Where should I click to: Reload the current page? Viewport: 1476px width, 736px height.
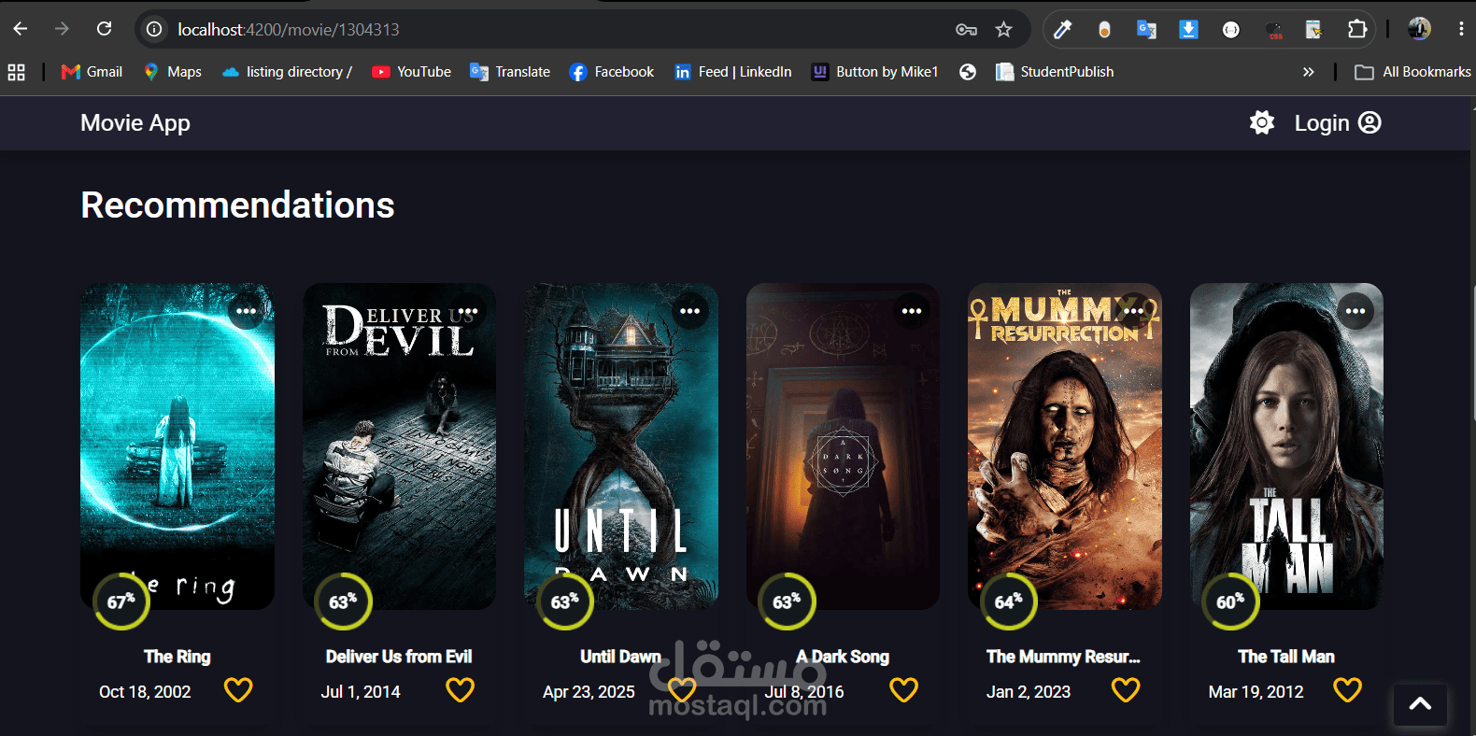tap(104, 29)
